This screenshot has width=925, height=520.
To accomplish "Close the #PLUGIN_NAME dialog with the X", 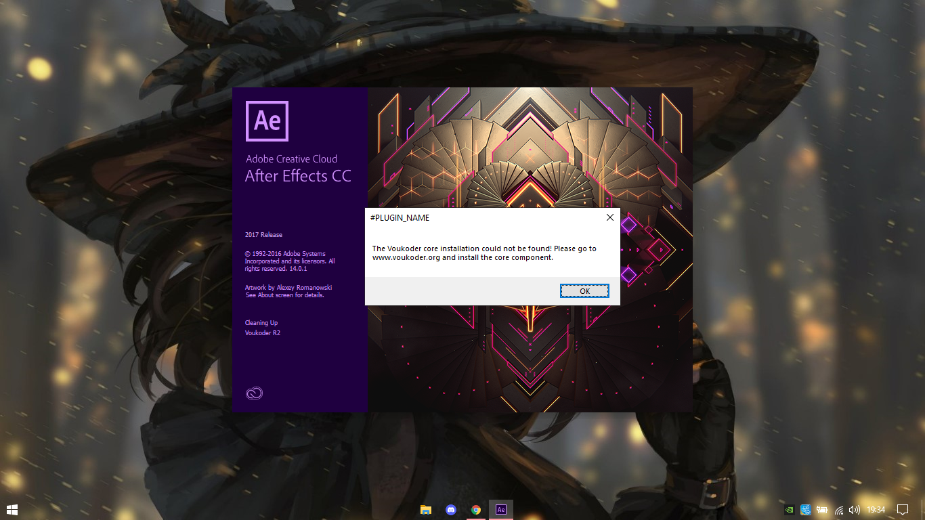I will coord(609,217).
